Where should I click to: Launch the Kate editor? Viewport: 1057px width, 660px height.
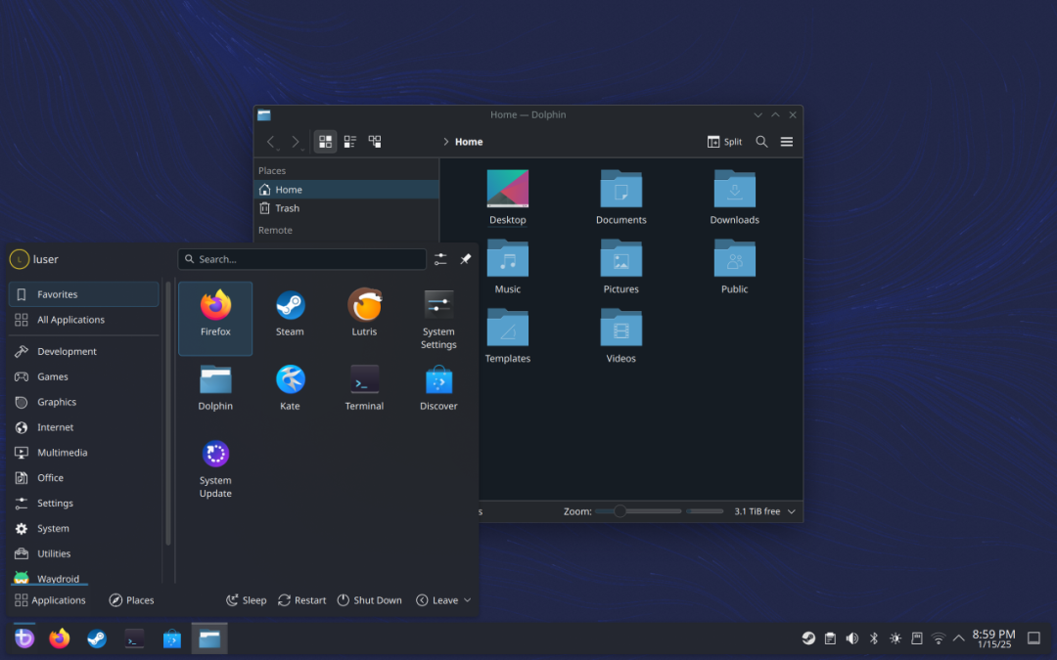point(290,388)
